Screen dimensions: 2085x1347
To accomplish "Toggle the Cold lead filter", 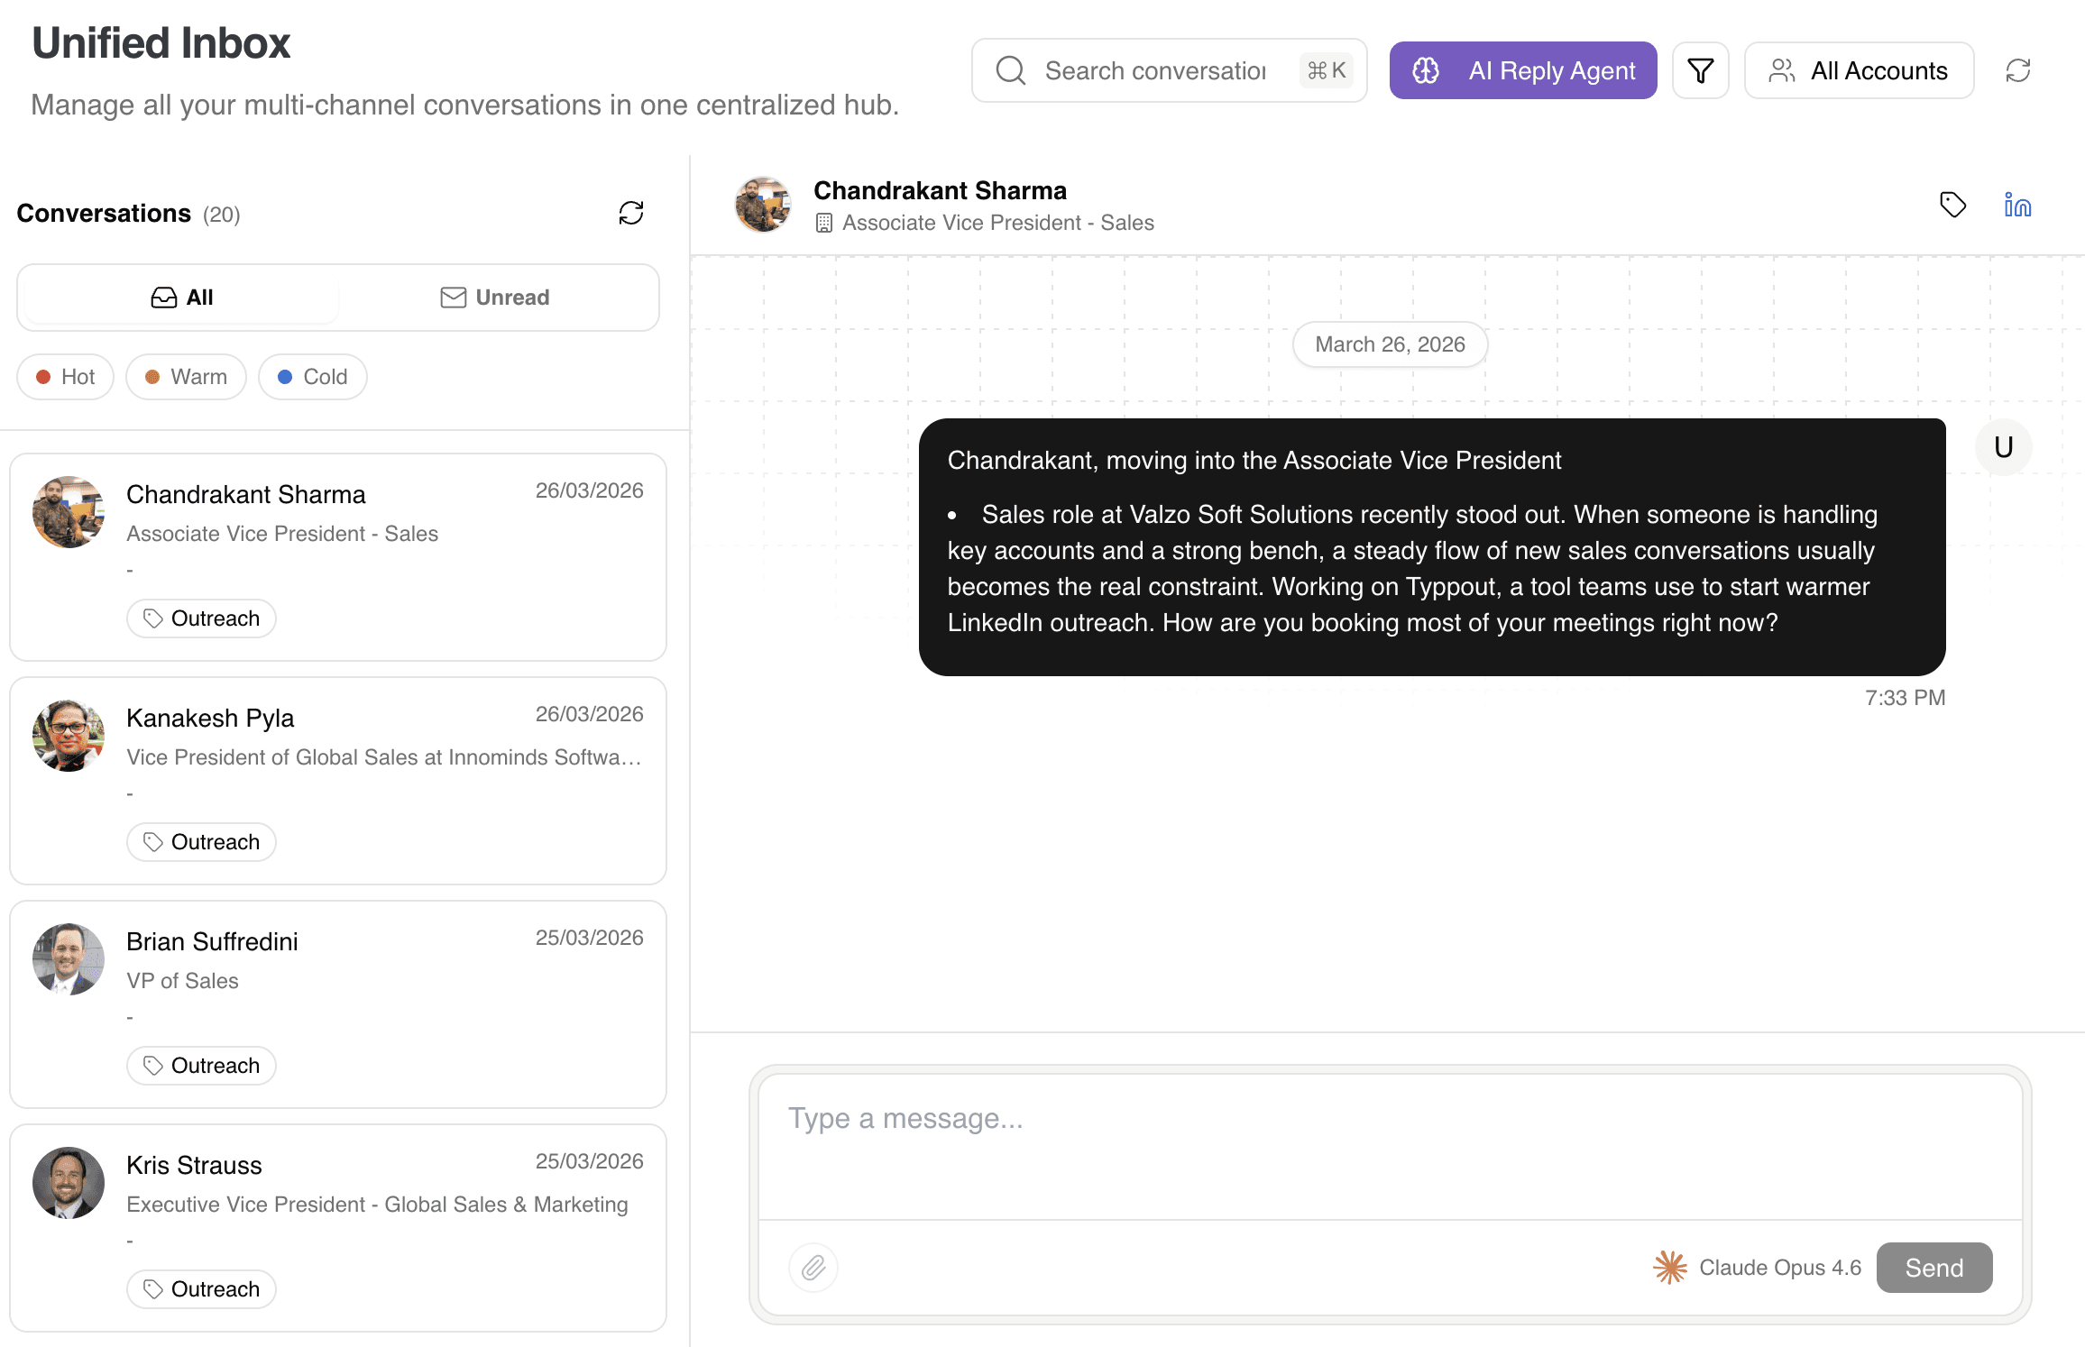I will click(x=312, y=377).
